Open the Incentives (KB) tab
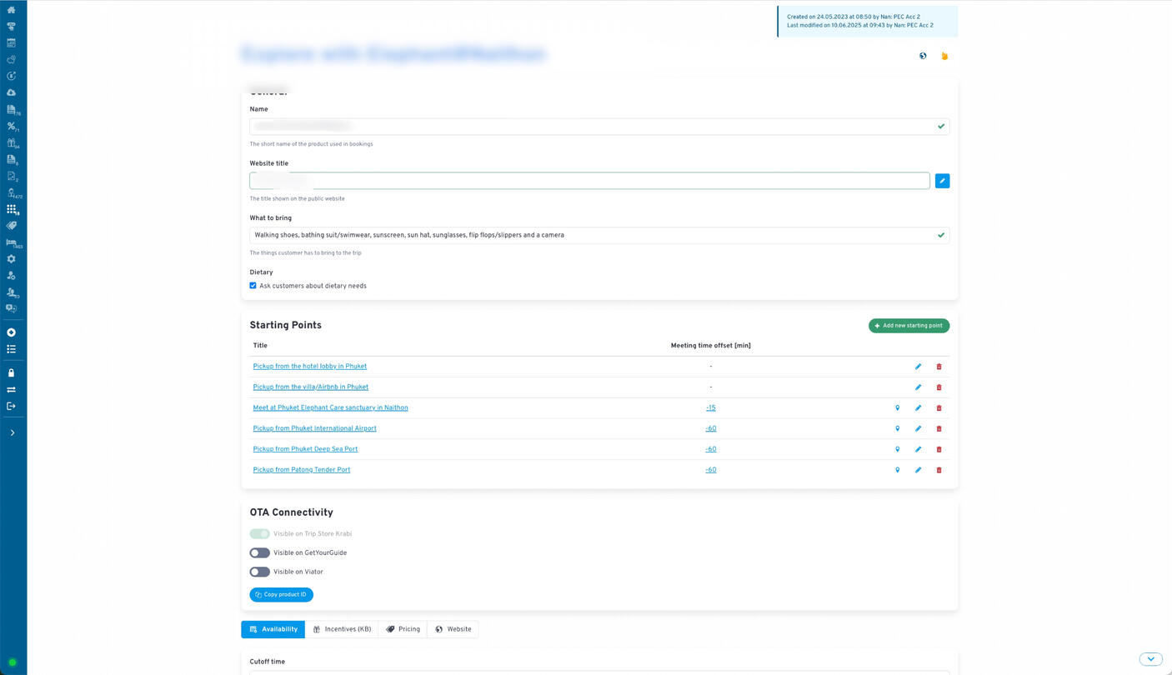 pyautogui.click(x=342, y=629)
